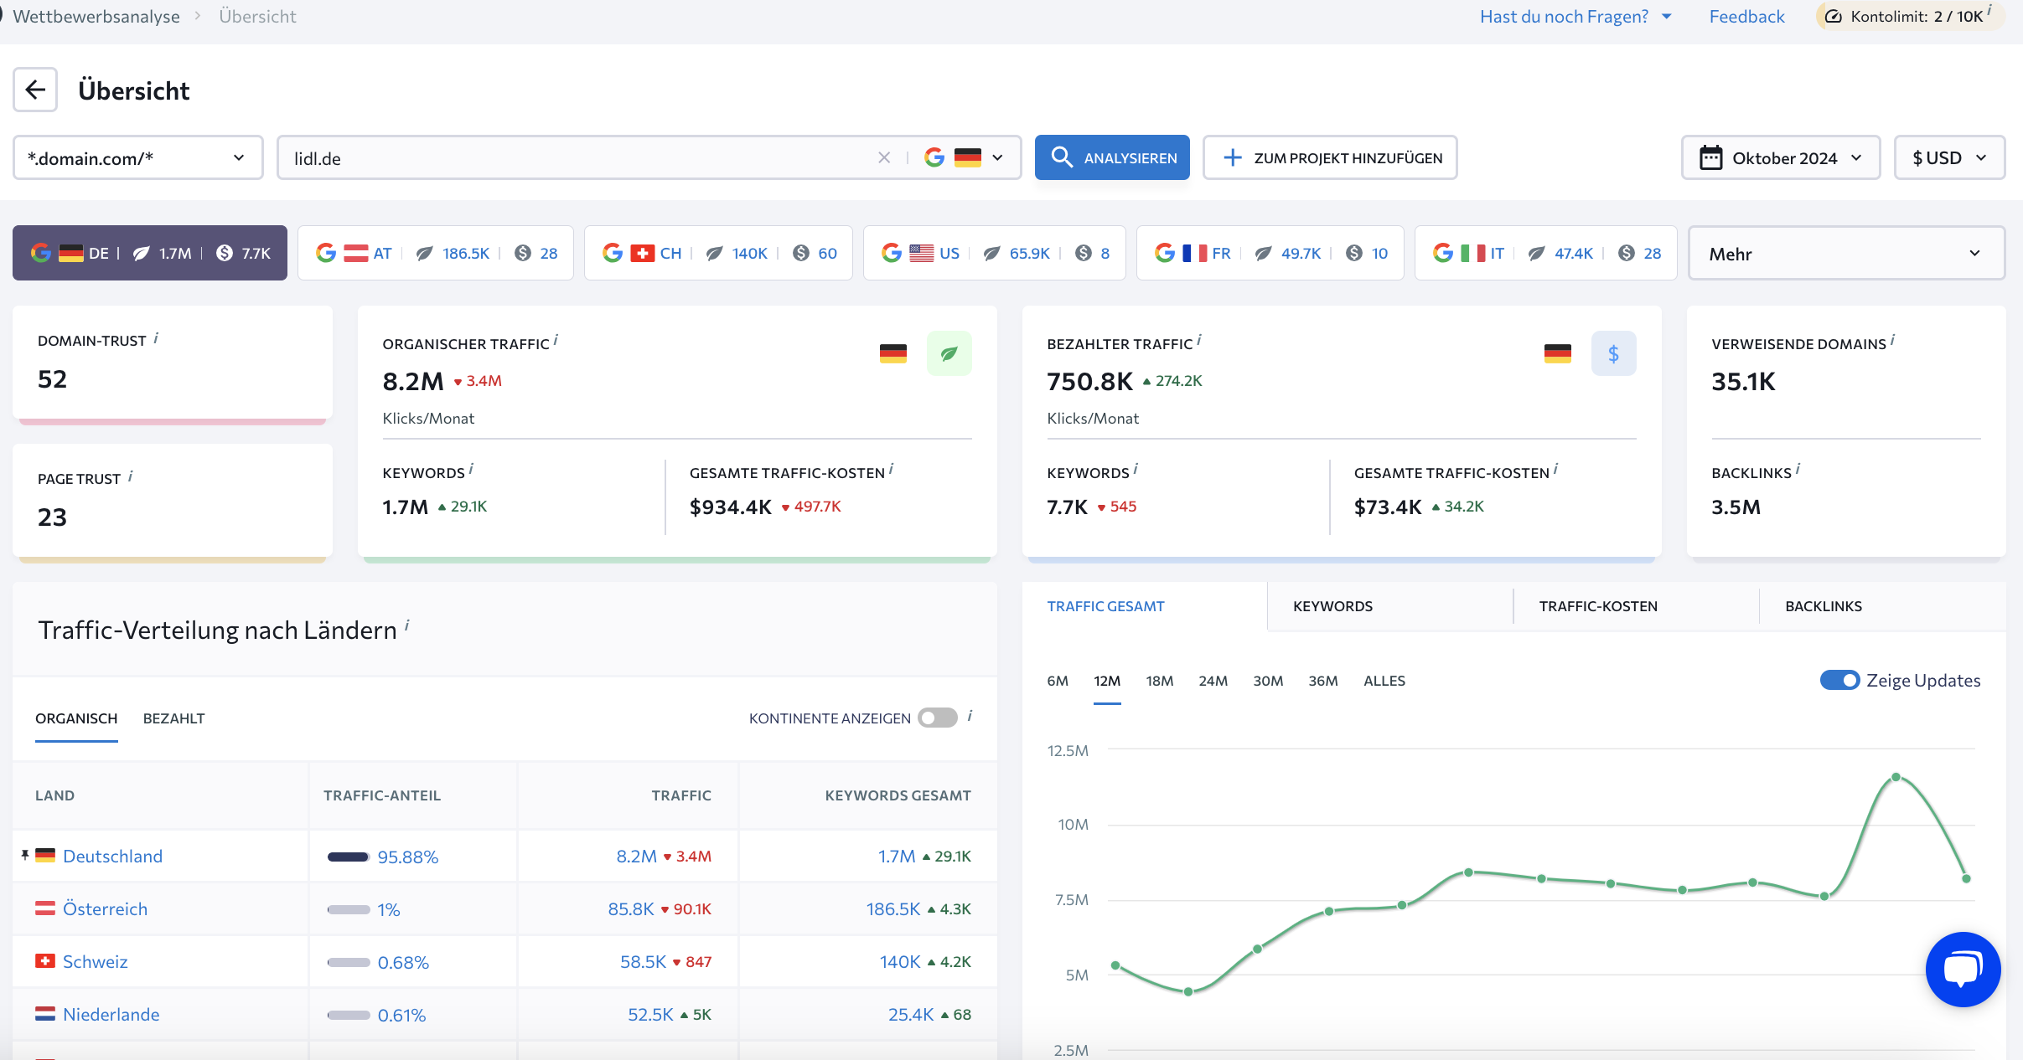
Task: Select the Google AT country chip
Action: tap(436, 253)
